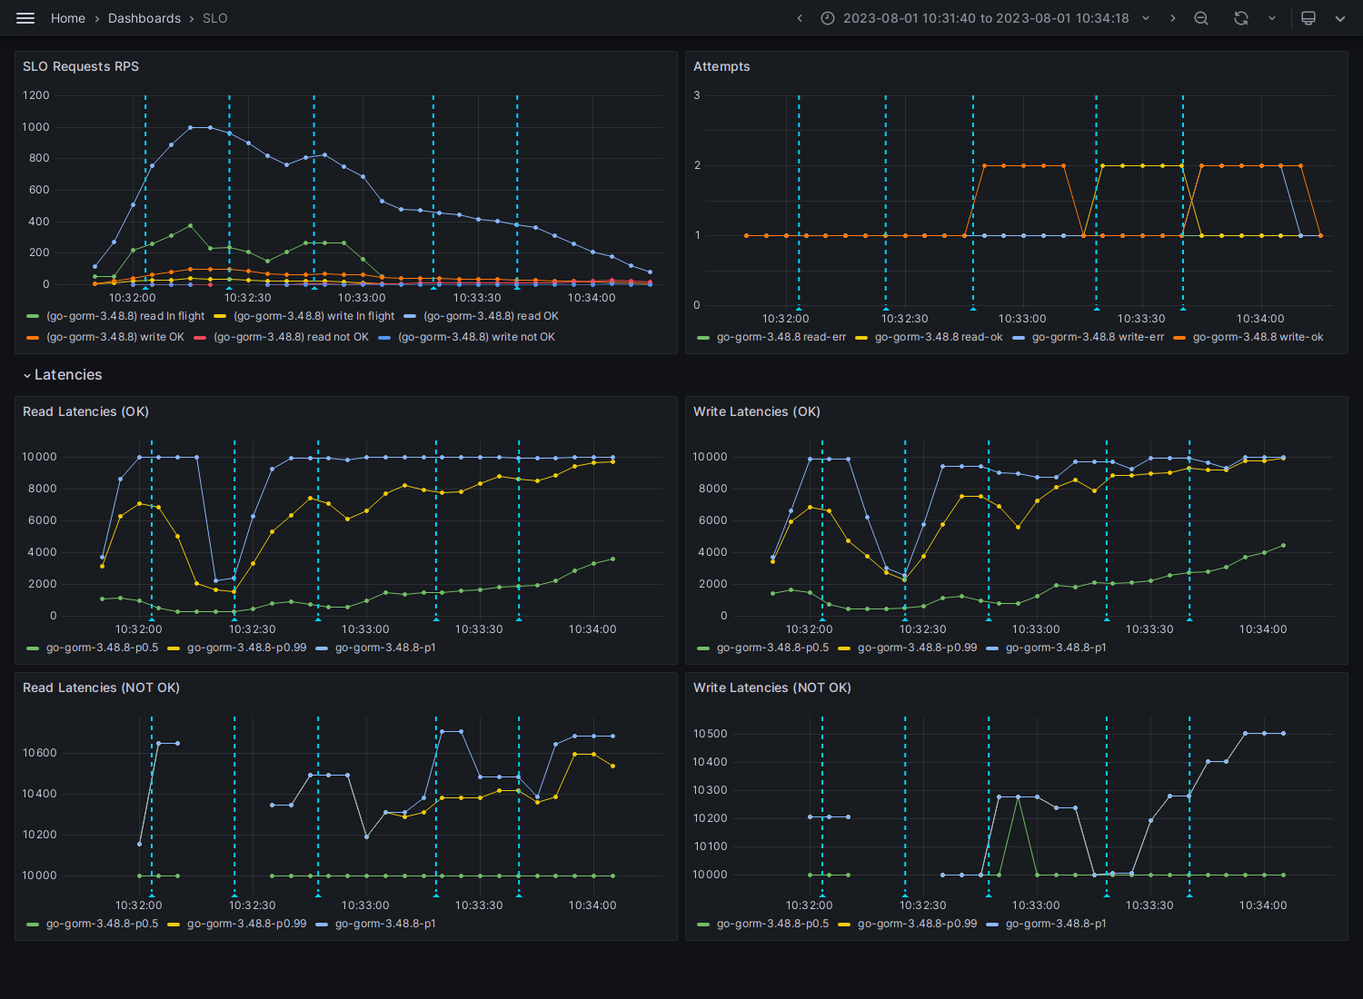Image resolution: width=1363 pixels, height=999 pixels.
Task: Open the time range picker
Action: pos(986,18)
